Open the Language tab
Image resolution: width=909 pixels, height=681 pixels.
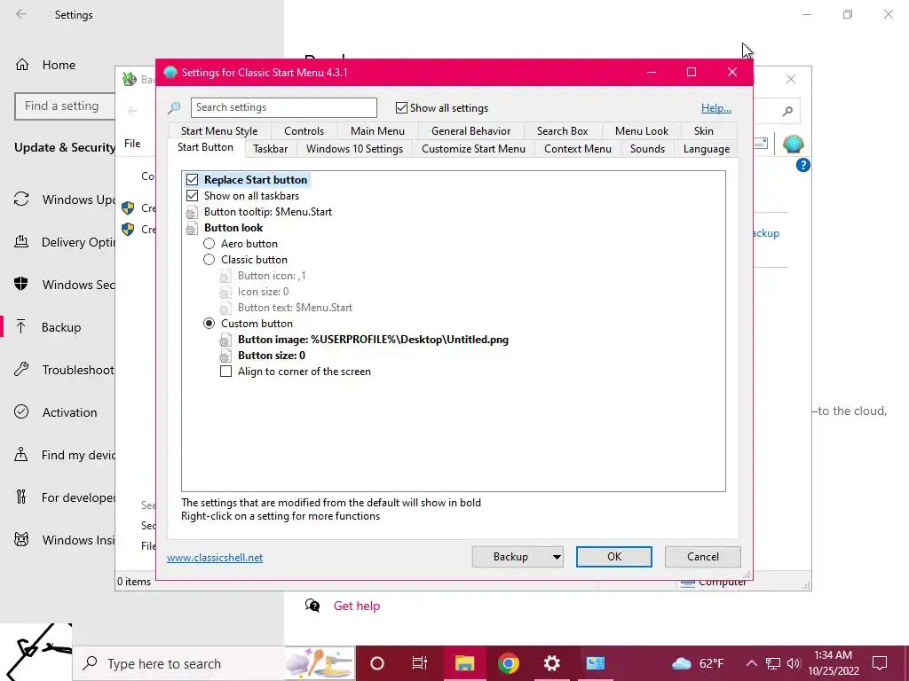pos(706,149)
